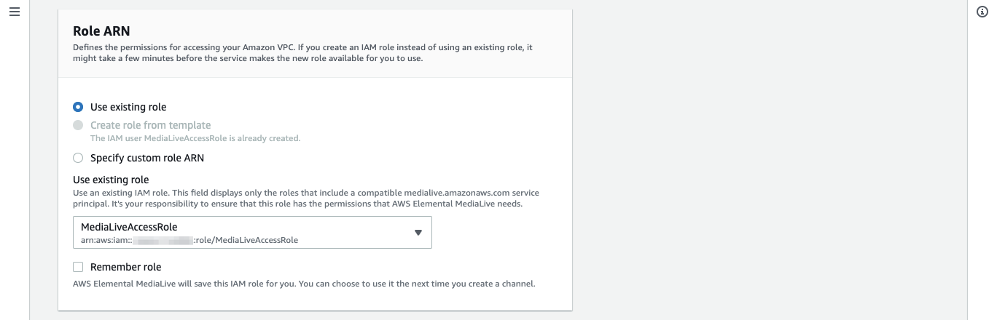Expand the role selector using its down arrow
997x320 pixels.
pyautogui.click(x=418, y=233)
